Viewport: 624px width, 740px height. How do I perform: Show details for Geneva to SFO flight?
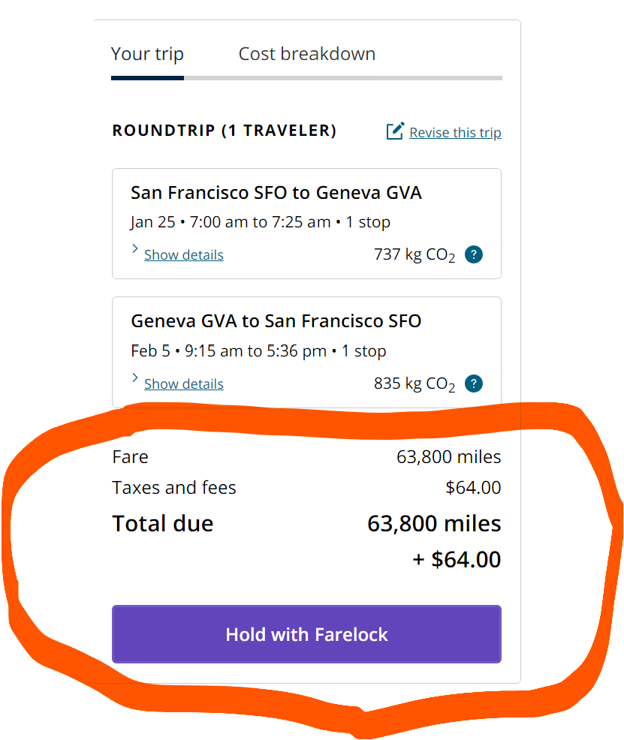[184, 384]
